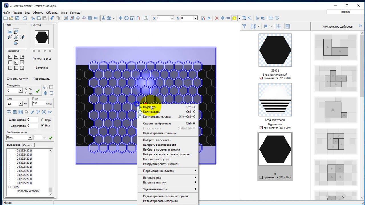365x205 pixels.
Task: Click the Save file icon in toolbar
Action: tap(17, 18)
